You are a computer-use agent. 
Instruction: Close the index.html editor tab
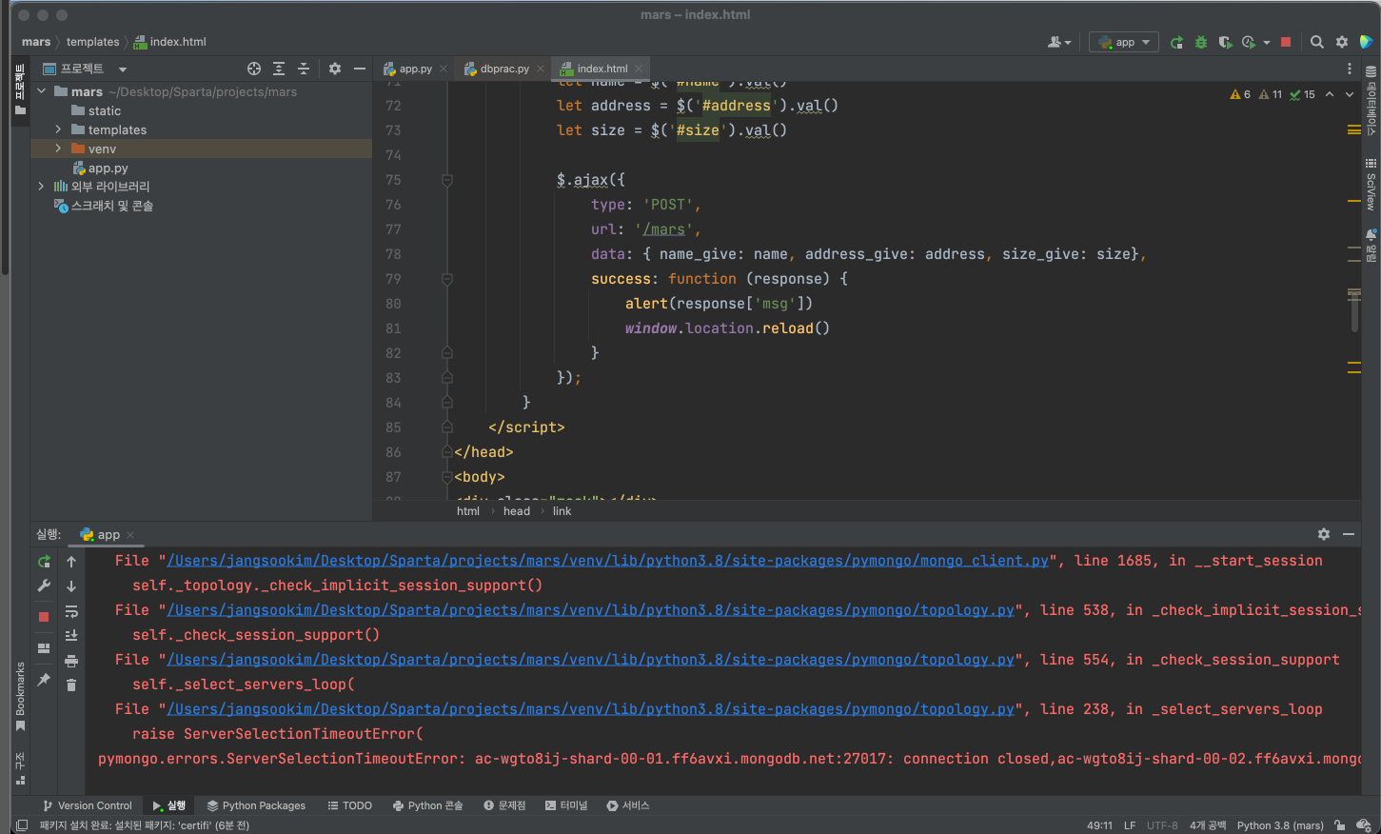click(x=639, y=69)
